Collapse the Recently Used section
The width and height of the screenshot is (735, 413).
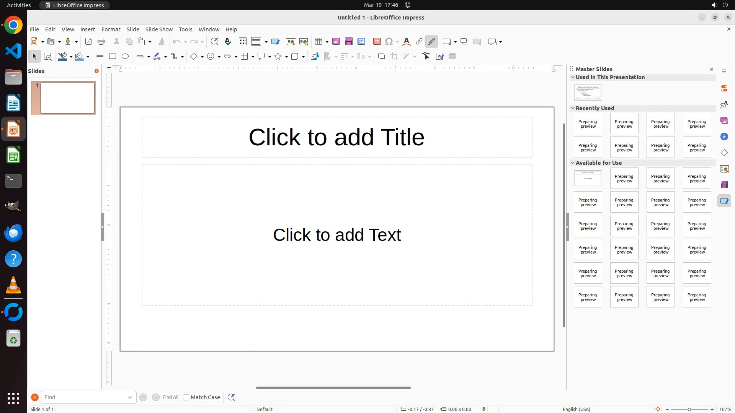(x=573, y=108)
